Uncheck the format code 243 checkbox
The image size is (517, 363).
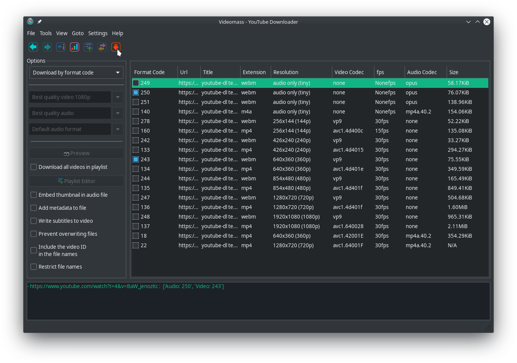coord(136,159)
